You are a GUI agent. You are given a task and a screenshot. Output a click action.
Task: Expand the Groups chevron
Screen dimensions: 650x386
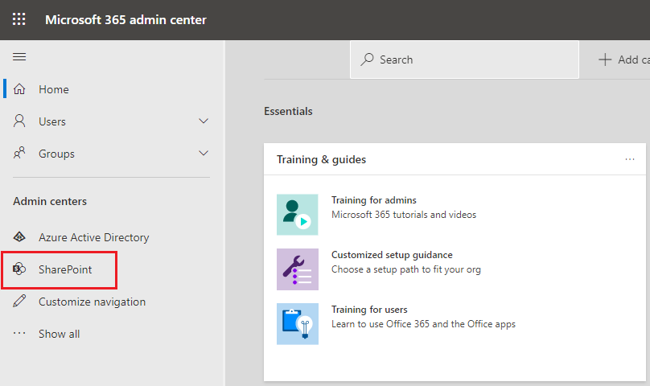[203, 153]
